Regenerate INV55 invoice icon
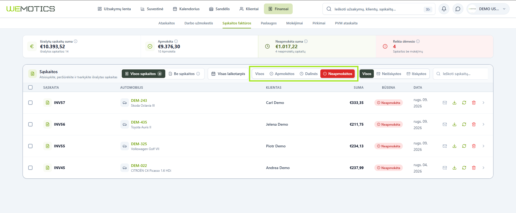The width and height of the screenshot is (516, 213). (464, 146)
